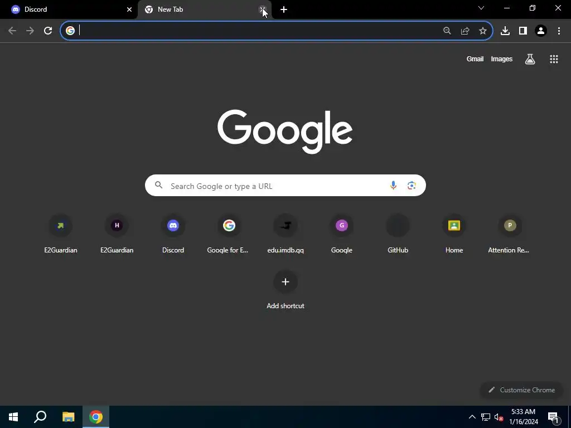Expand the tab search chevron
Viewport: 571px width, 428px height.
pos(481,8)
